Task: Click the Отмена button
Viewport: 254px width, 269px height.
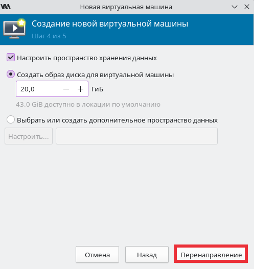Action: tap(98, 255)
